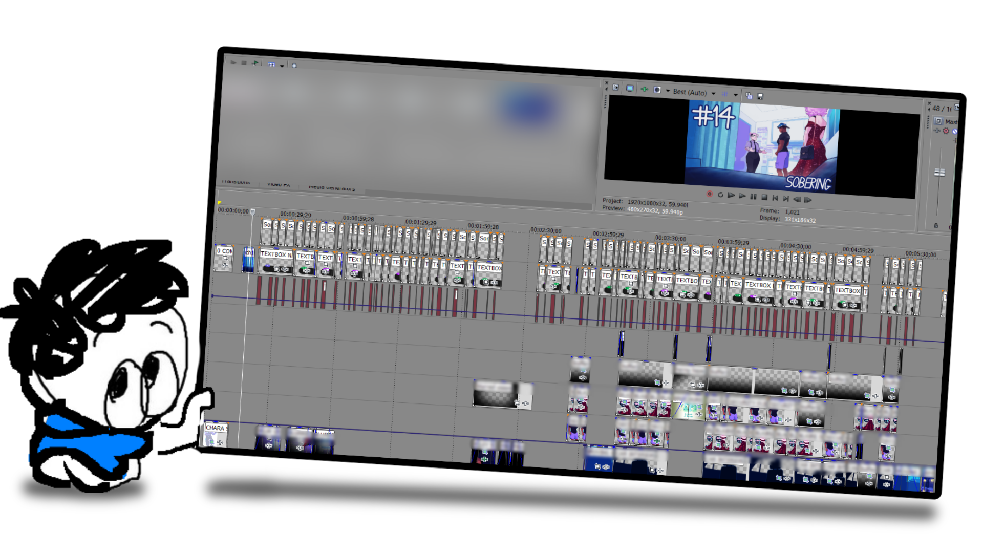Toggle the Split Screen View button
The height and width of the screenshot is (553, 983).
(x=657, y=90)
